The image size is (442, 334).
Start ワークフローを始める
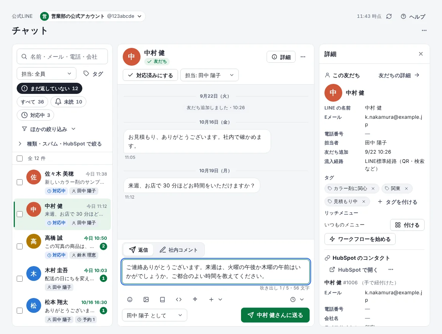360,239
